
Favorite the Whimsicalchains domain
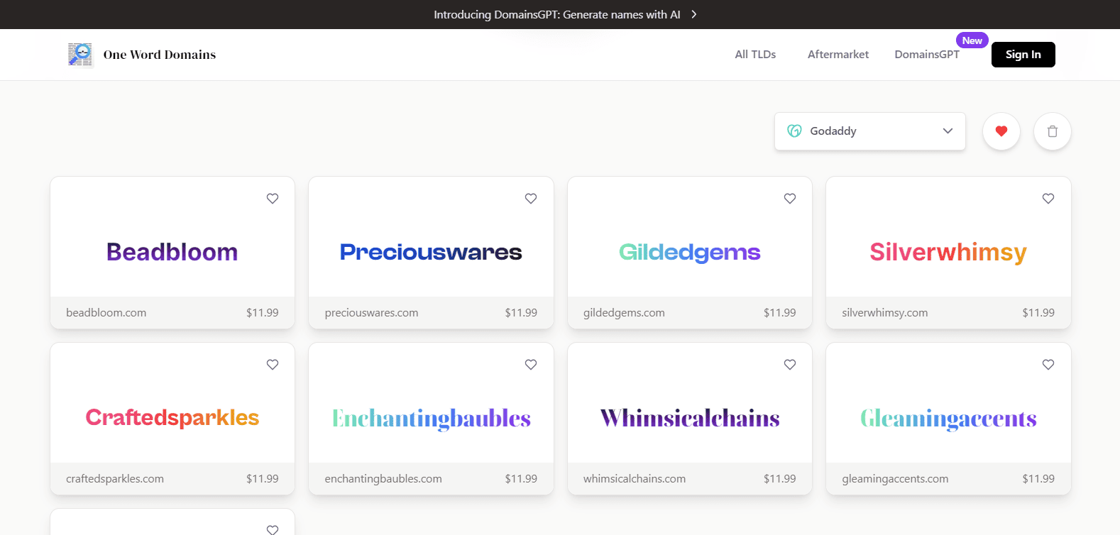tap(789, 365)
